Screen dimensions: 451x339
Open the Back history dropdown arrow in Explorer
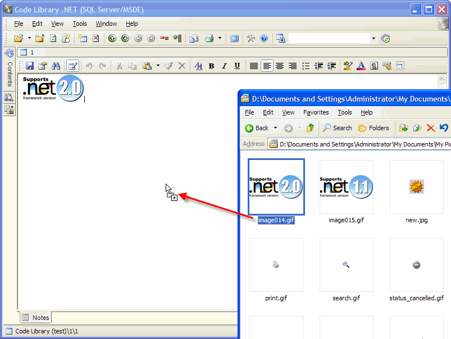pos(275,128)
